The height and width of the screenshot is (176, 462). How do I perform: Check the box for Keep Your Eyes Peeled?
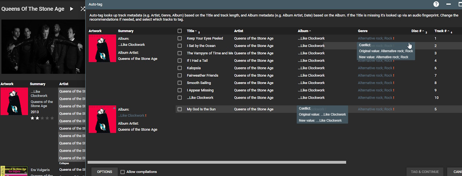179,38
